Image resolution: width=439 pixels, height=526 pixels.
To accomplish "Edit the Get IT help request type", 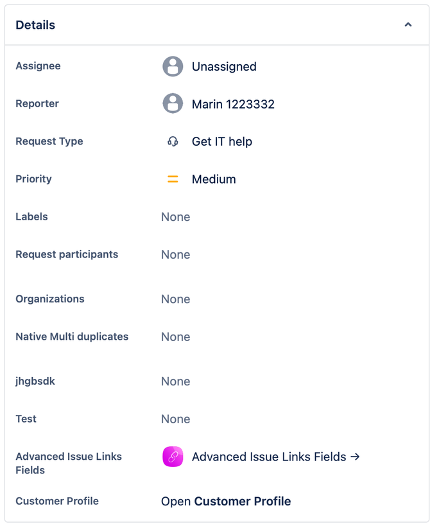I will 221,141.
